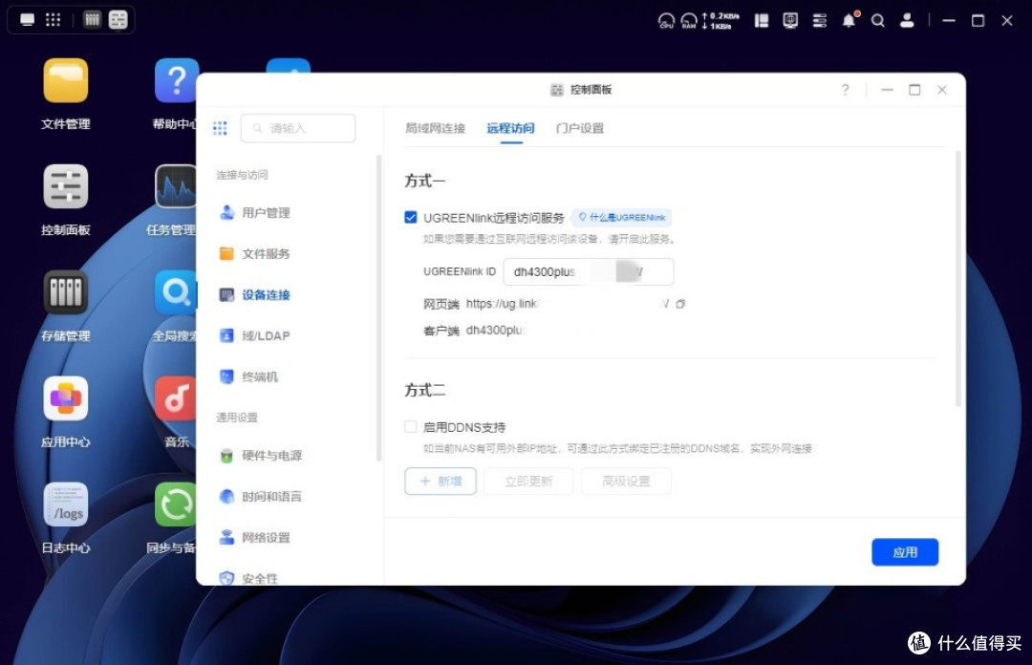
Task: Click the 立即更新 button
Action: [528, 482]
